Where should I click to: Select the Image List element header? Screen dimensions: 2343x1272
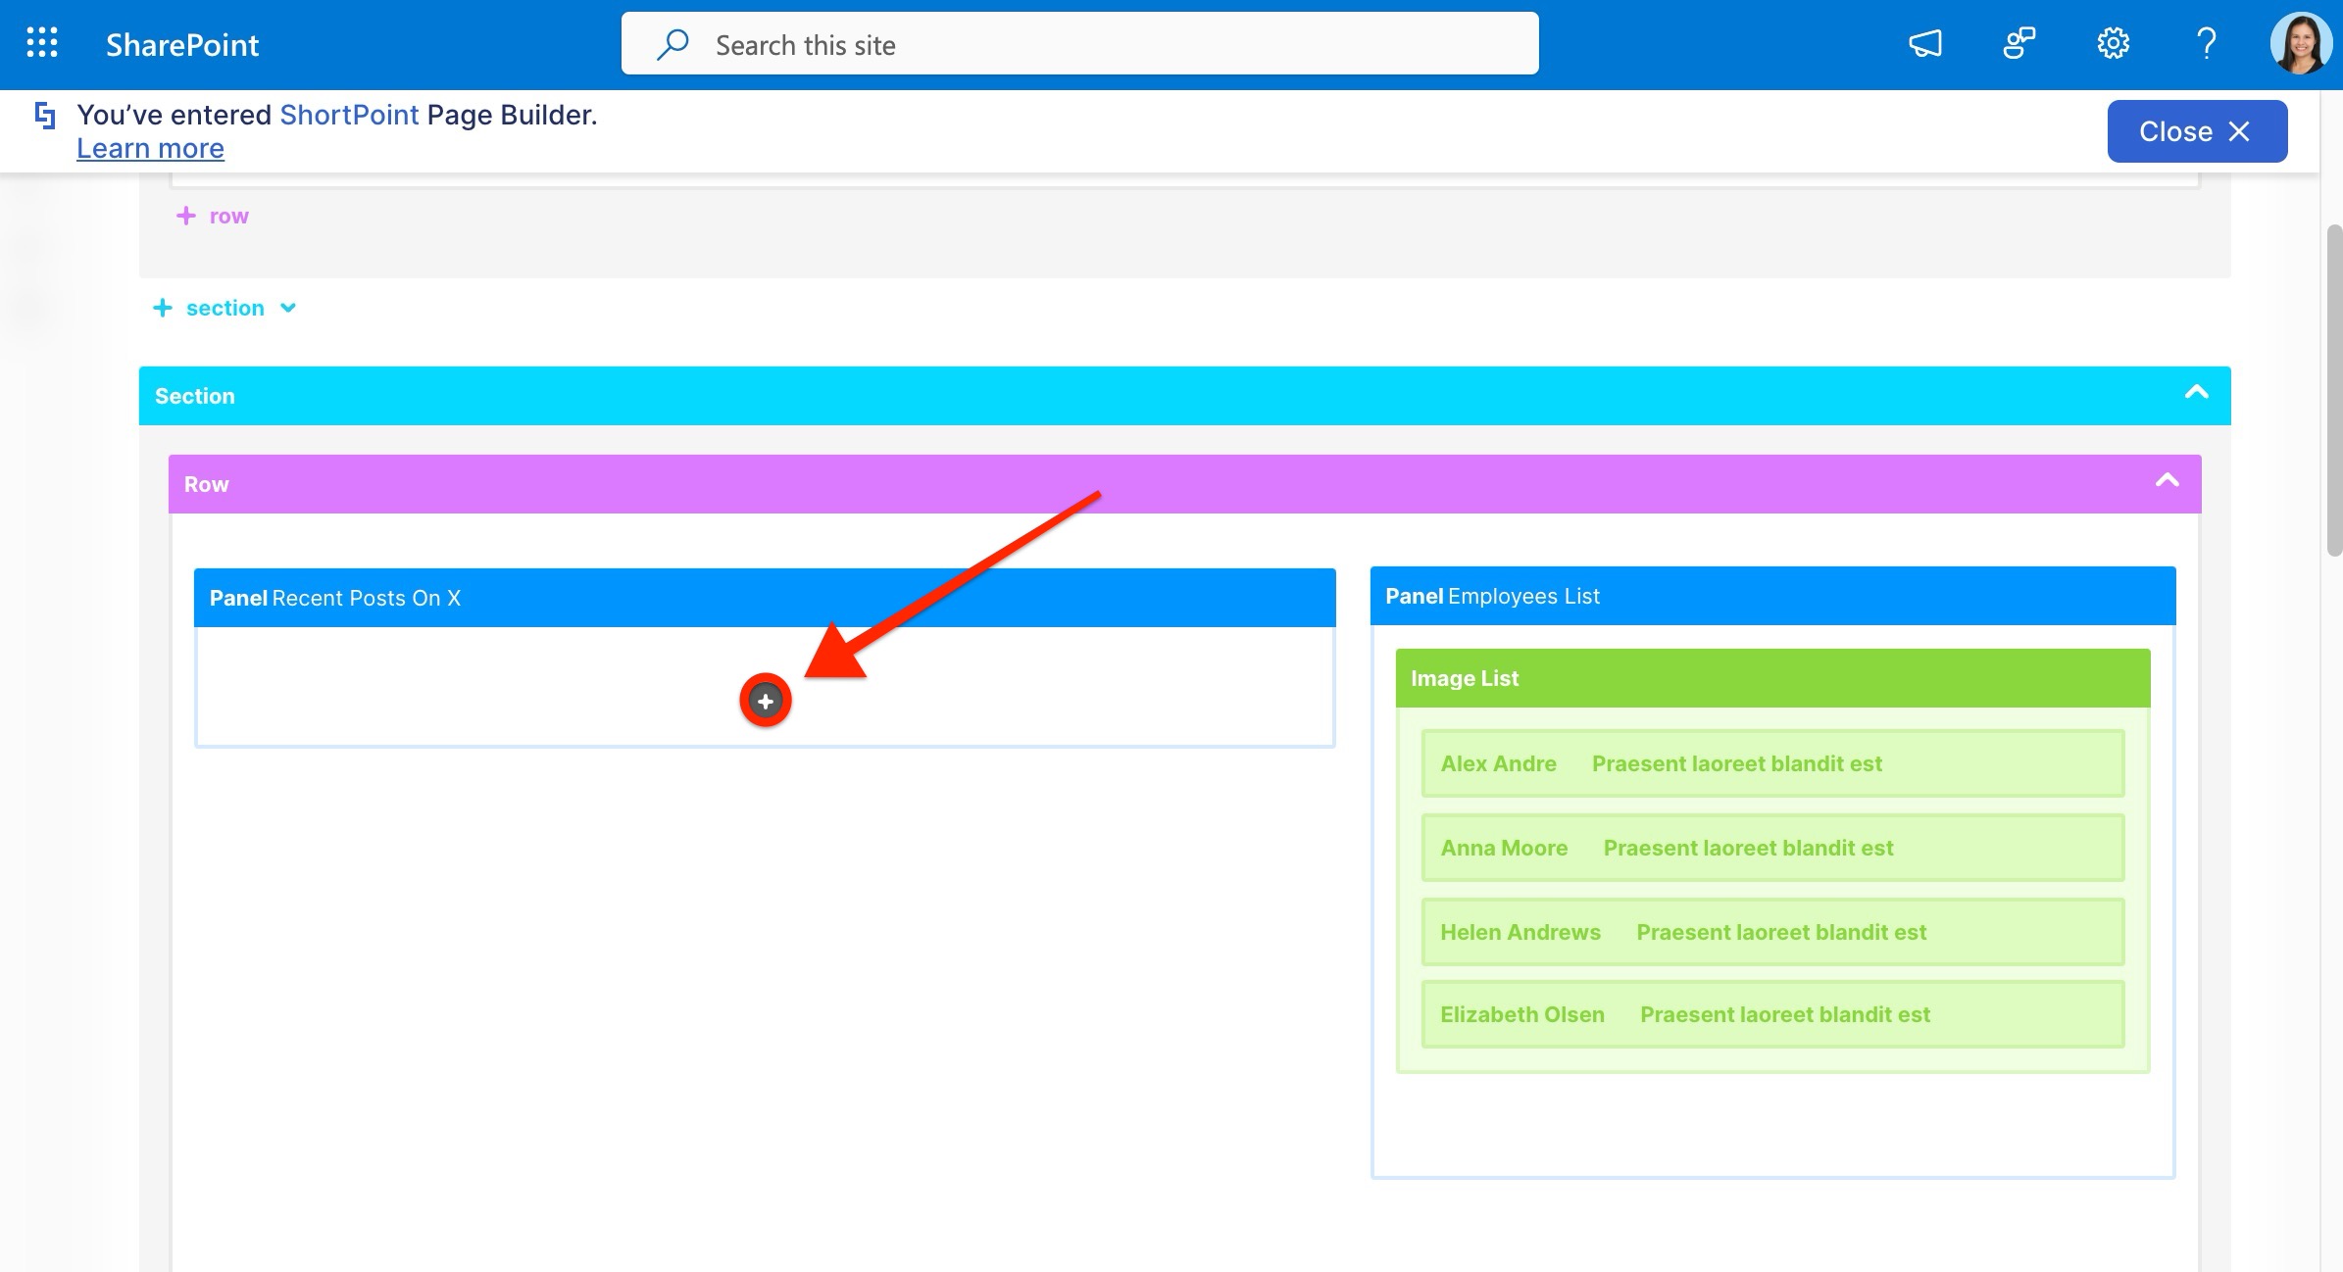[1771, 678]
